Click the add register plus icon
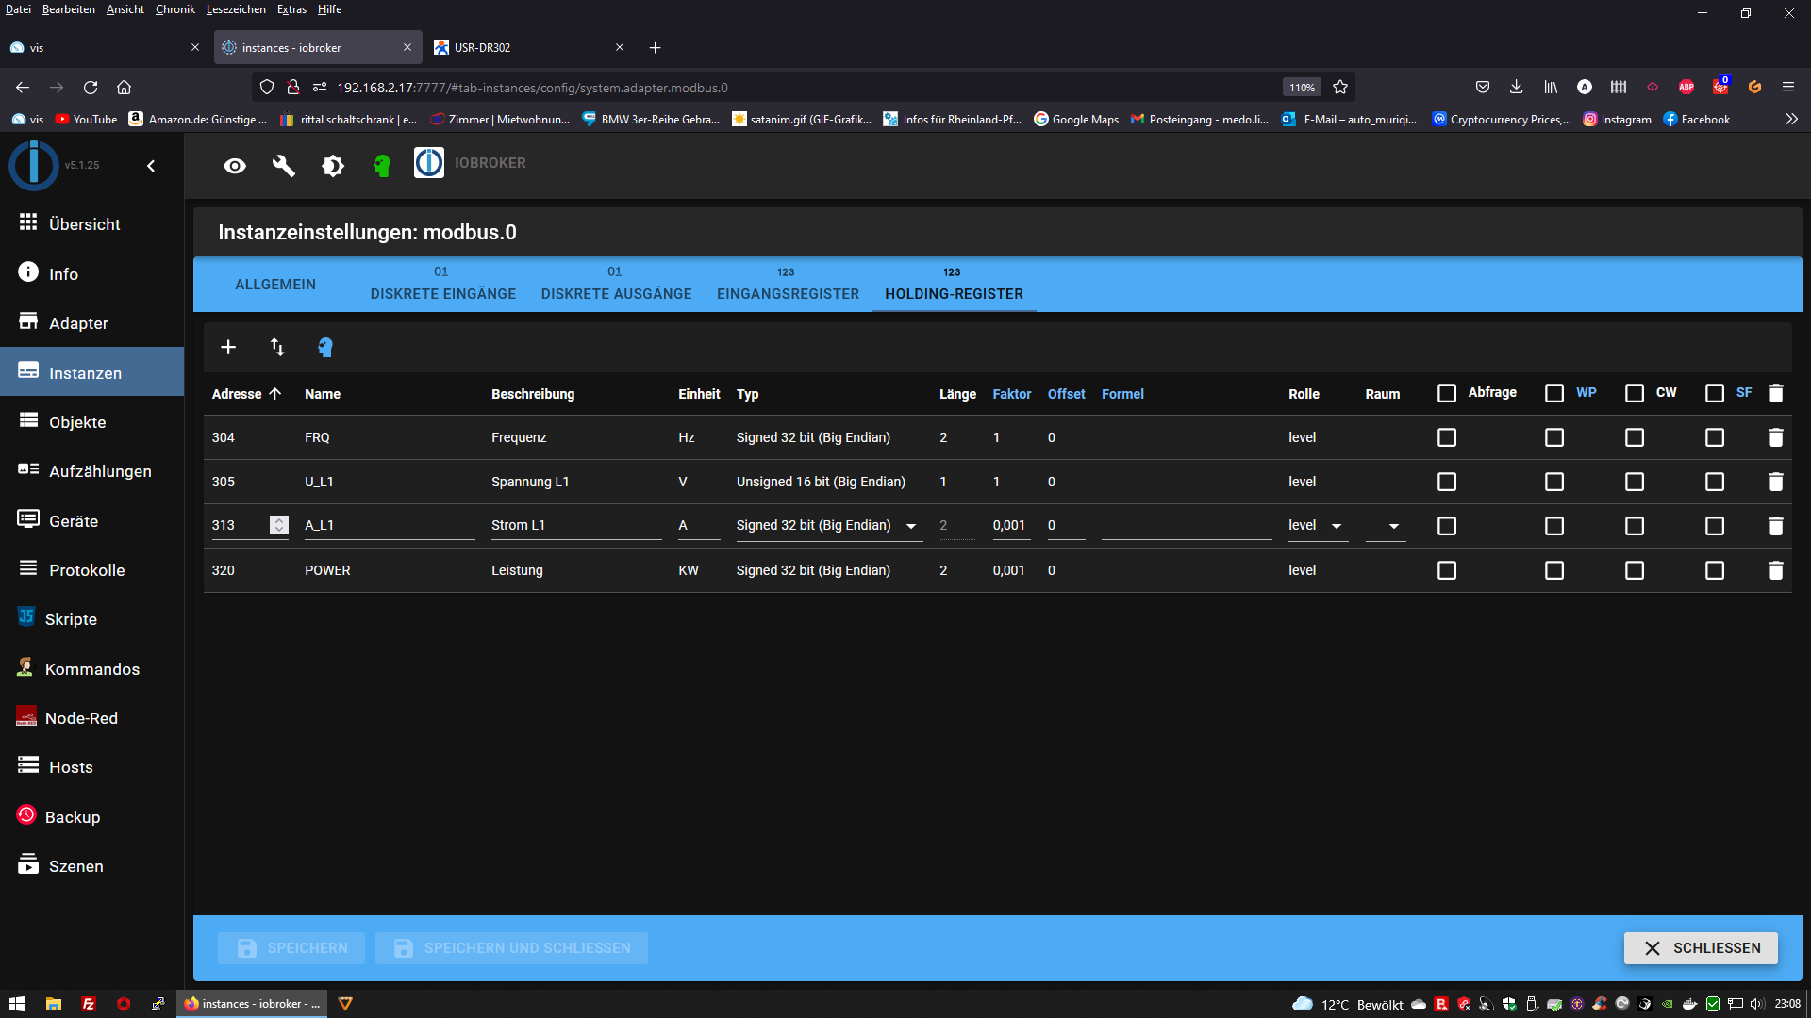1811x1018 pixels. tap(228, 347)
